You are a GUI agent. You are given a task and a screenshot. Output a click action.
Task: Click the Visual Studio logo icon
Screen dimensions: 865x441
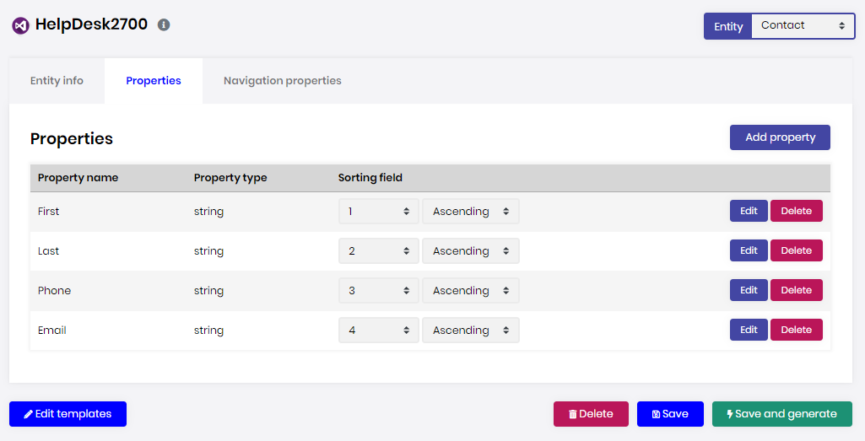click(20, 26)
